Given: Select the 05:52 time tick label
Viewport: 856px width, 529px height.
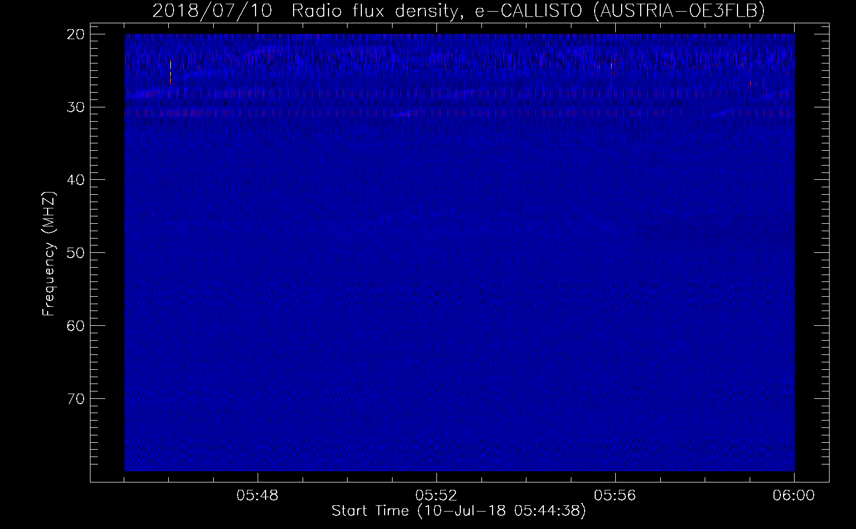Looking at the screenshot, I should [x=436, y=496].
